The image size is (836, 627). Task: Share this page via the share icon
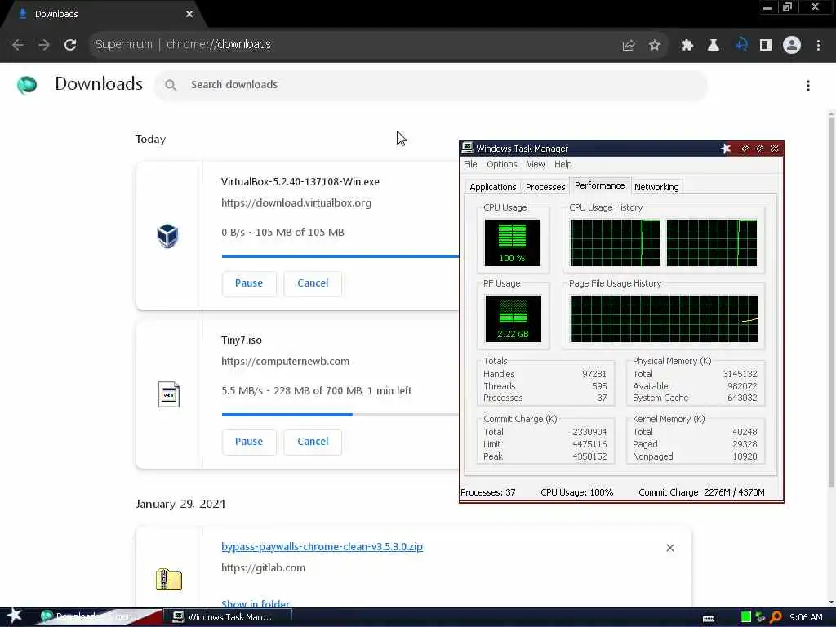click(x=629, y=46)
